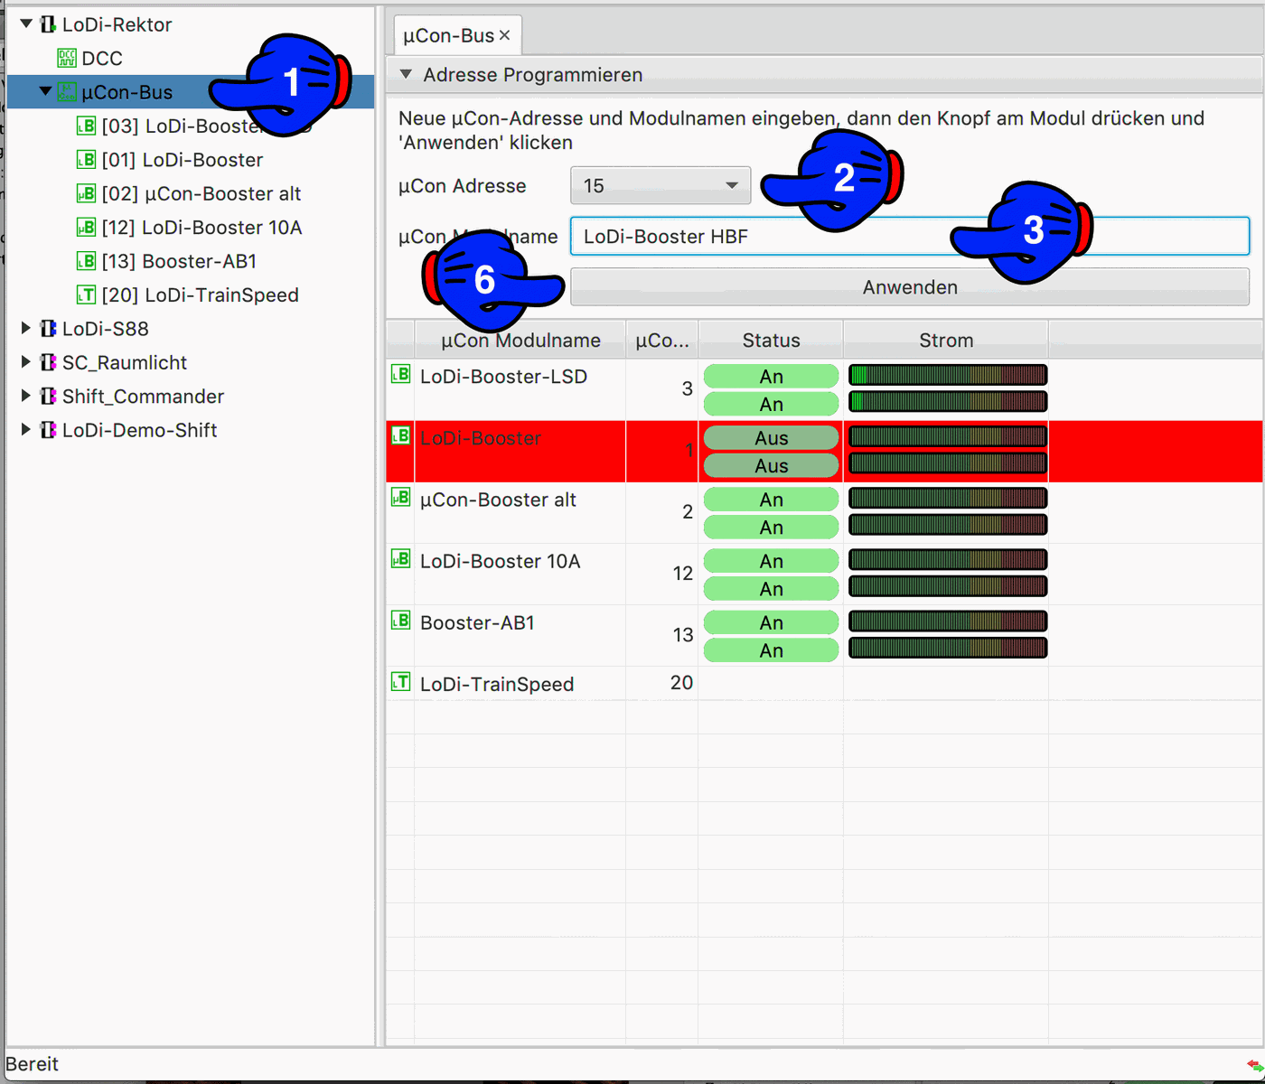
Task: Toggle second An status of LoDi-Booster-LSD
Action: [771, 404]
